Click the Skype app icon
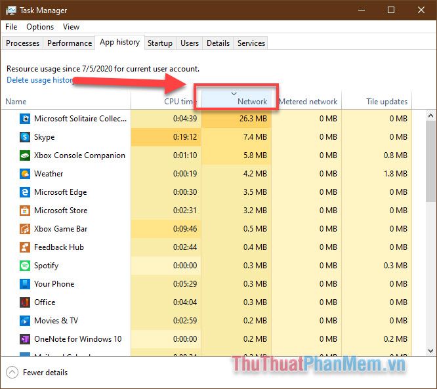The image size is (437, 389). pos(25,137)
